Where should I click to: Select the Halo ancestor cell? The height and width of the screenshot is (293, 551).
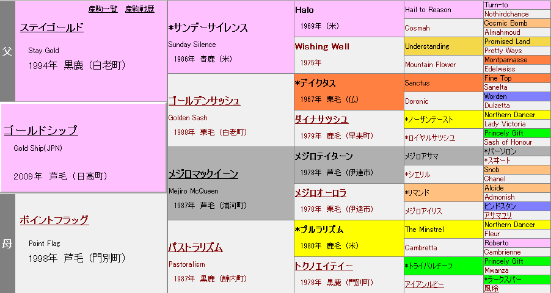(x=348, y=18)
